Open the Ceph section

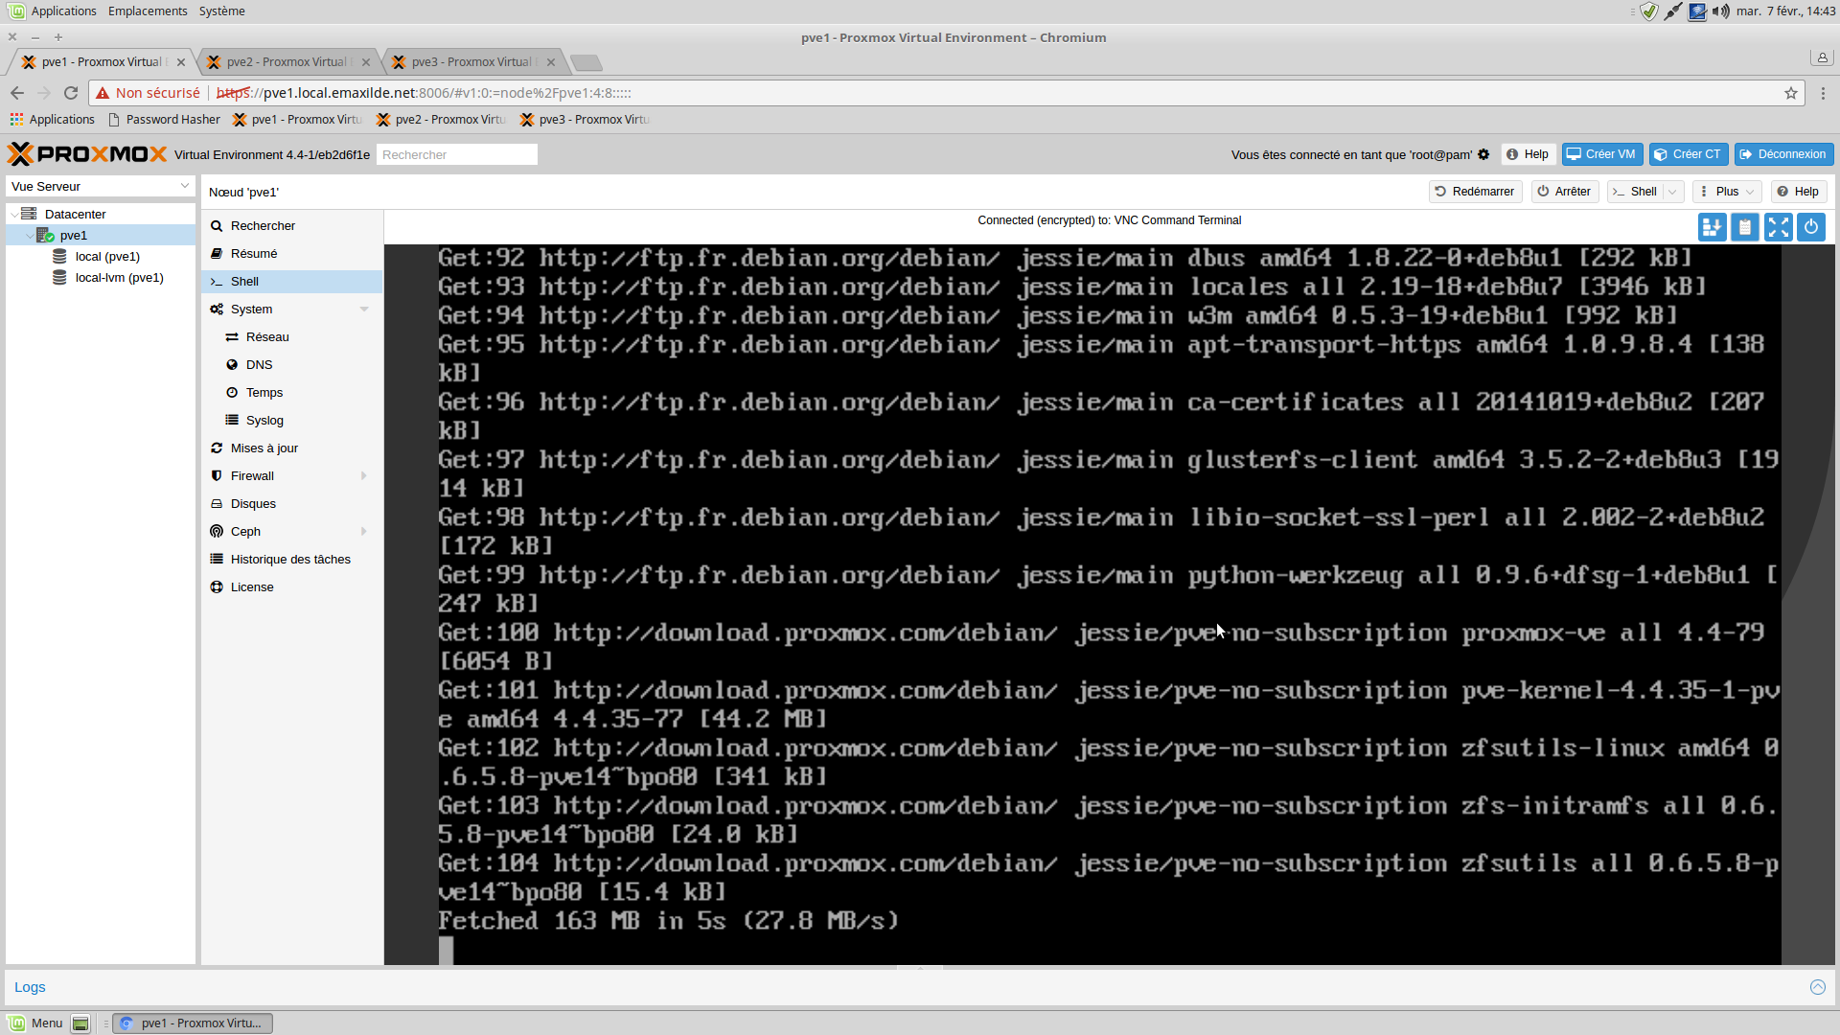coord(245,532)
